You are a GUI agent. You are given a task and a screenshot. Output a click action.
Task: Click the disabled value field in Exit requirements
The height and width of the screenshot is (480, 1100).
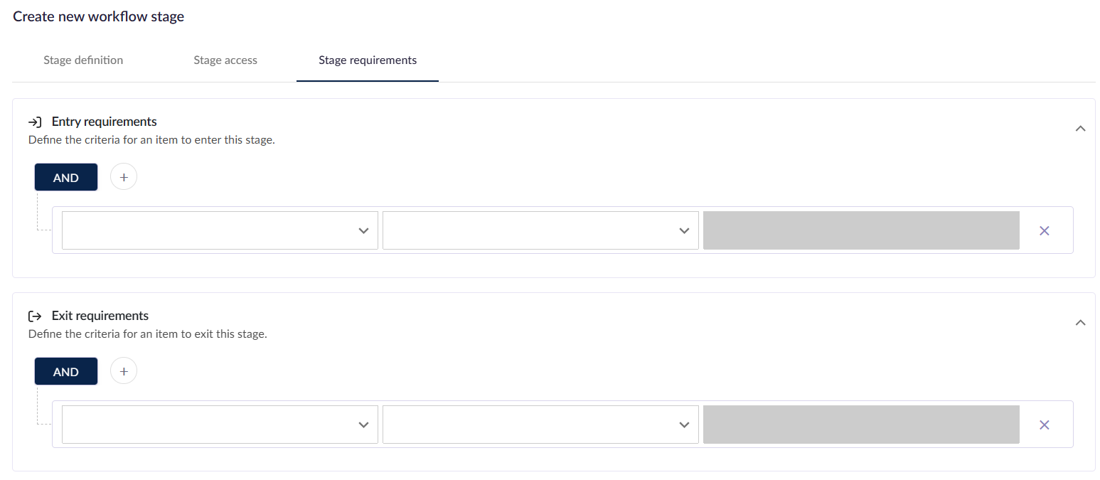pos(860,424)
